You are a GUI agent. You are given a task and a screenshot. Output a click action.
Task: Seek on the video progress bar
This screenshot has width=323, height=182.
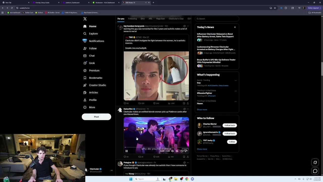156,147
